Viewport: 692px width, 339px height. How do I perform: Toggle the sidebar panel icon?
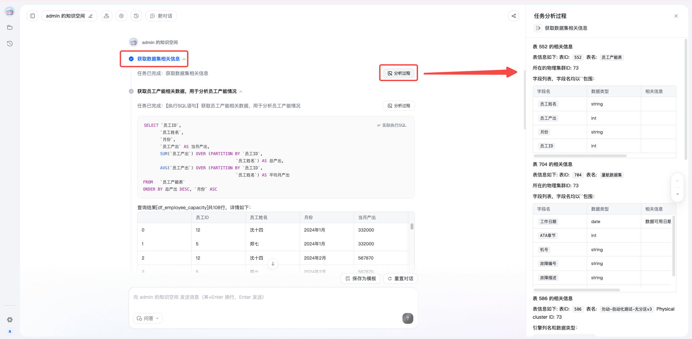(x=32, y=16)
